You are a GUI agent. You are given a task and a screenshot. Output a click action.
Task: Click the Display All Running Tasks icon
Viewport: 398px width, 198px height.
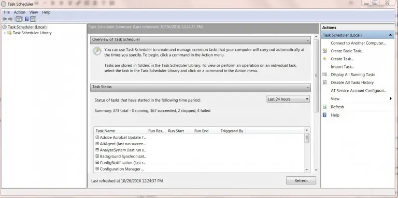(x=324, y=75)
